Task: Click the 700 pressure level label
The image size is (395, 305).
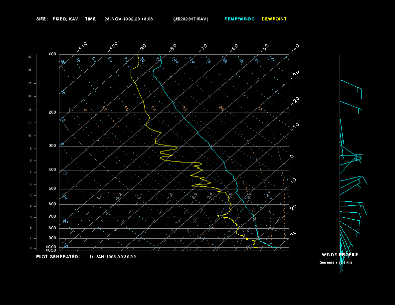Action: [x=52, y=217]
